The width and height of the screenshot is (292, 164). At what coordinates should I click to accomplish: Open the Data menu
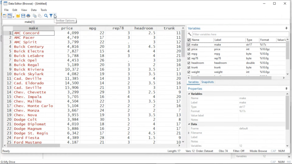tap(34, 10)
